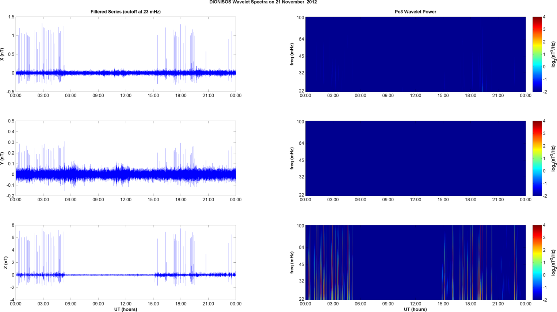Viewport: 557px width, 312px height.
Task: Click the '100' frequency tick on the top spectrum
Action: [300, 18]
